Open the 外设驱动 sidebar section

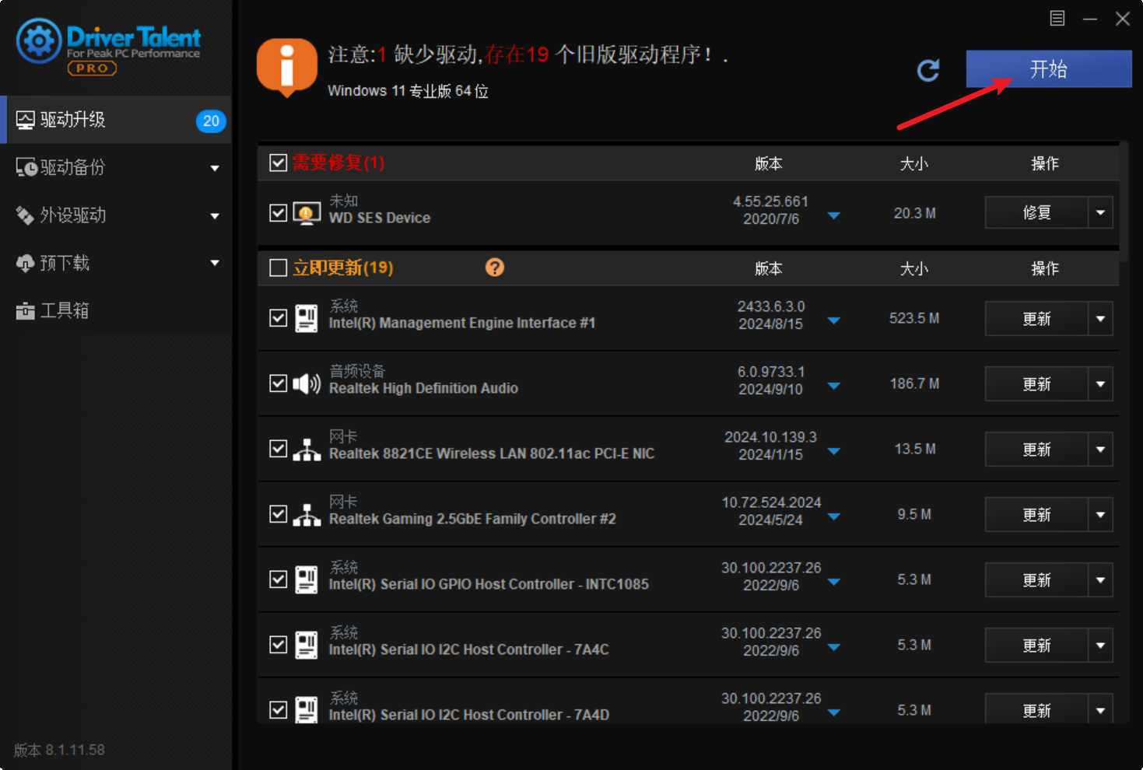click(117, 215)
